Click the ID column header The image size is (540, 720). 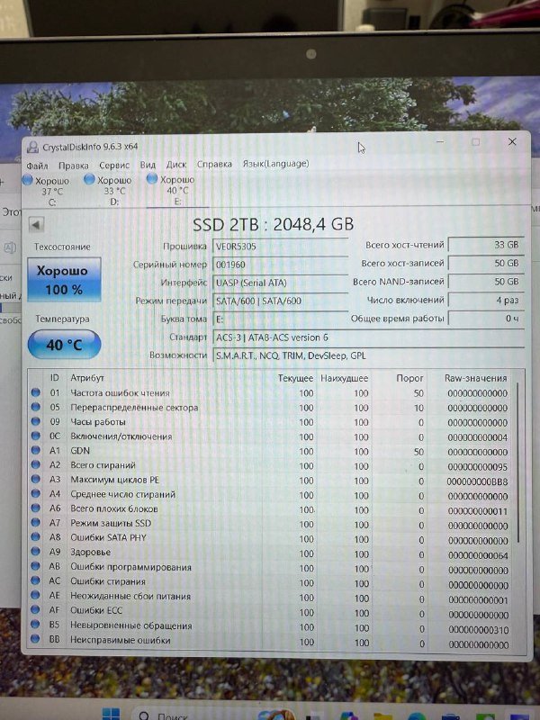55,377
